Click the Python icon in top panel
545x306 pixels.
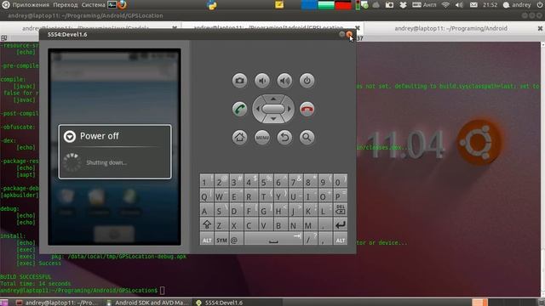coord(212,5)
